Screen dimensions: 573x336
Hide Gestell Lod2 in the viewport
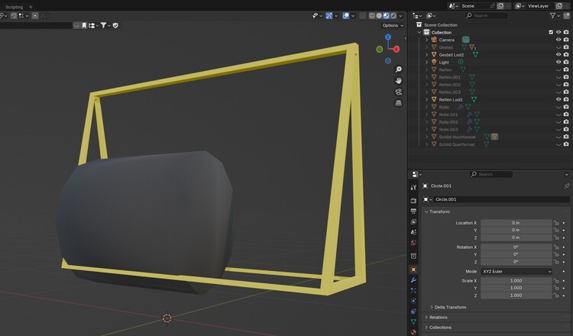click(558, 55)
